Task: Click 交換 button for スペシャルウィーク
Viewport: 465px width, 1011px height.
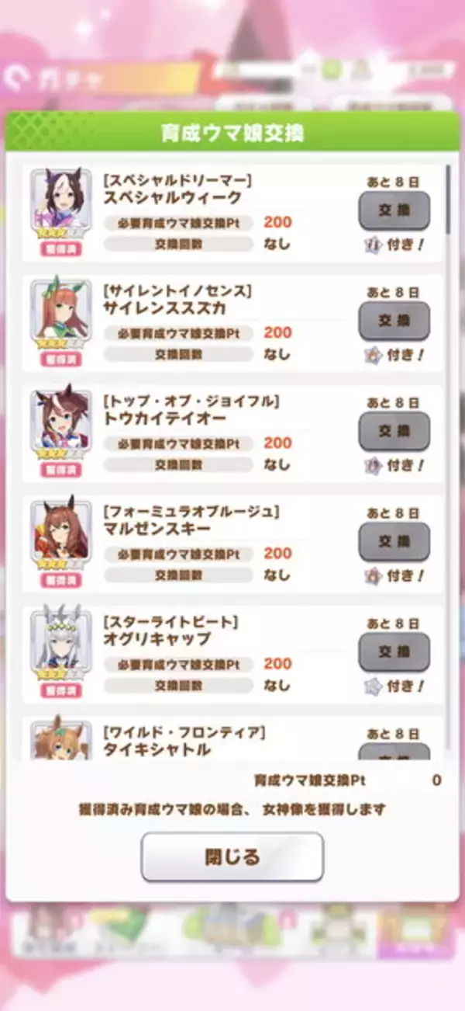Action: click(394, 210)
